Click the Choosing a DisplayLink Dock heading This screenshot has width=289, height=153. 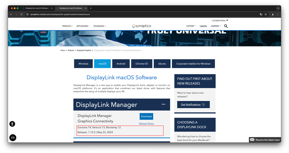192,125
